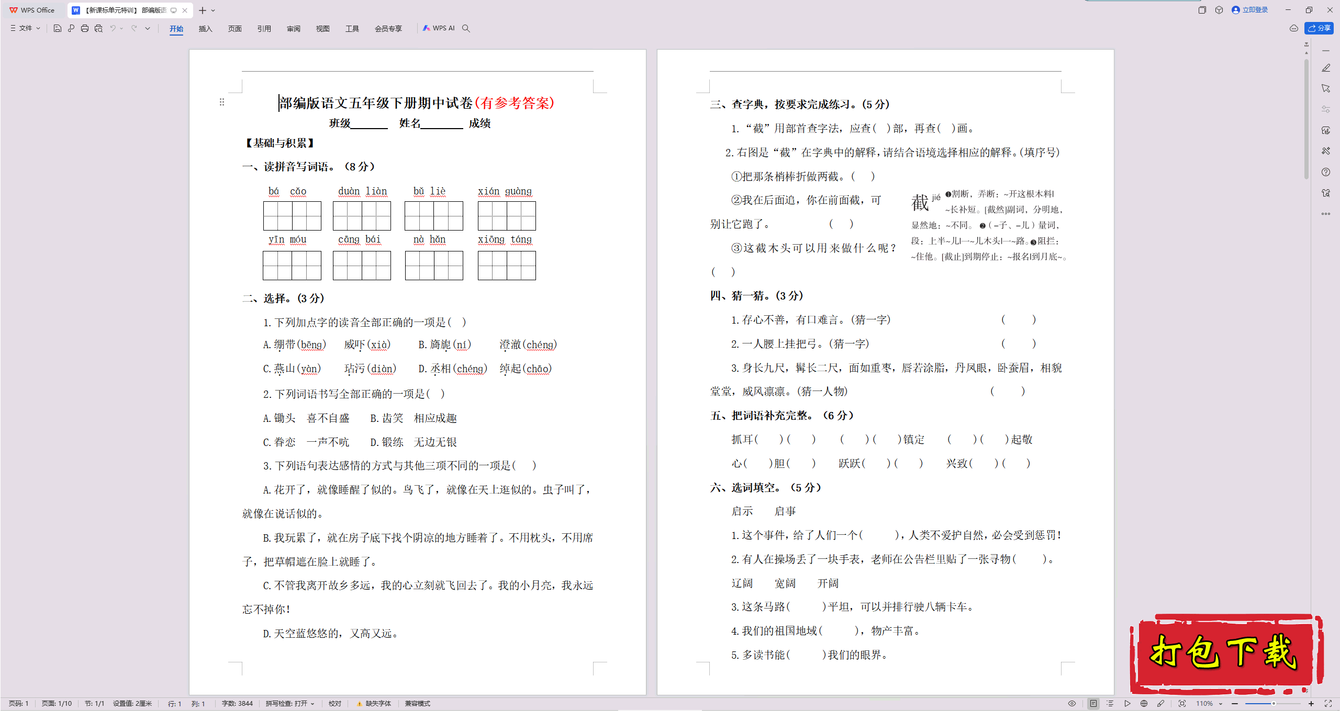Click the Redo arrow icon
This screenshot has height=711, width=1340.
coord(134,28)
